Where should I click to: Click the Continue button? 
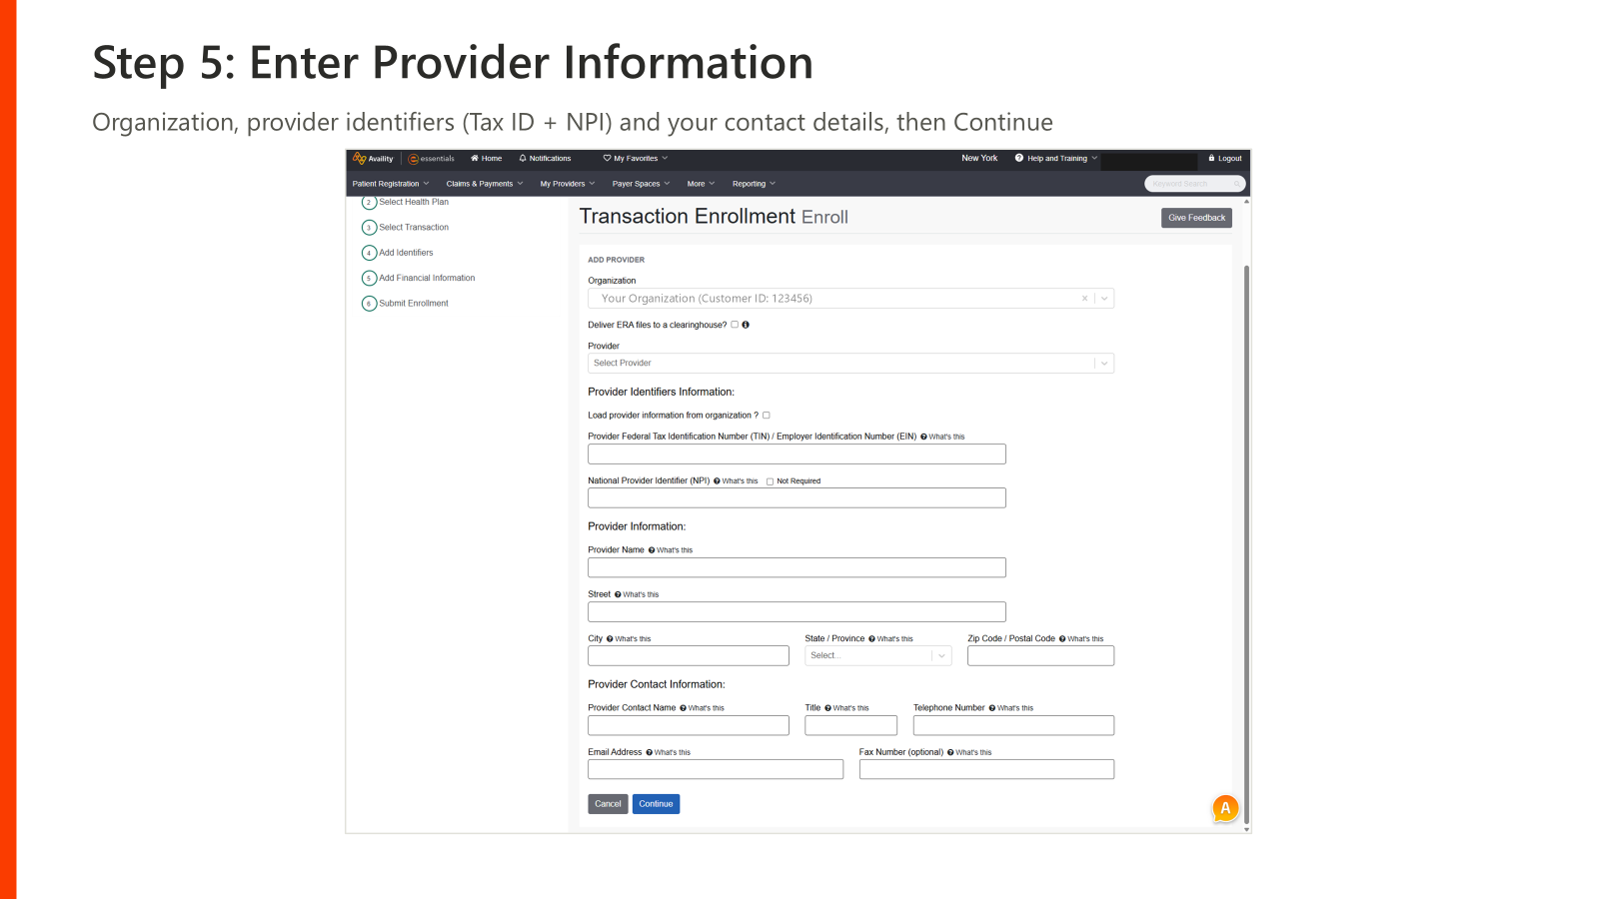click(656, 804)
